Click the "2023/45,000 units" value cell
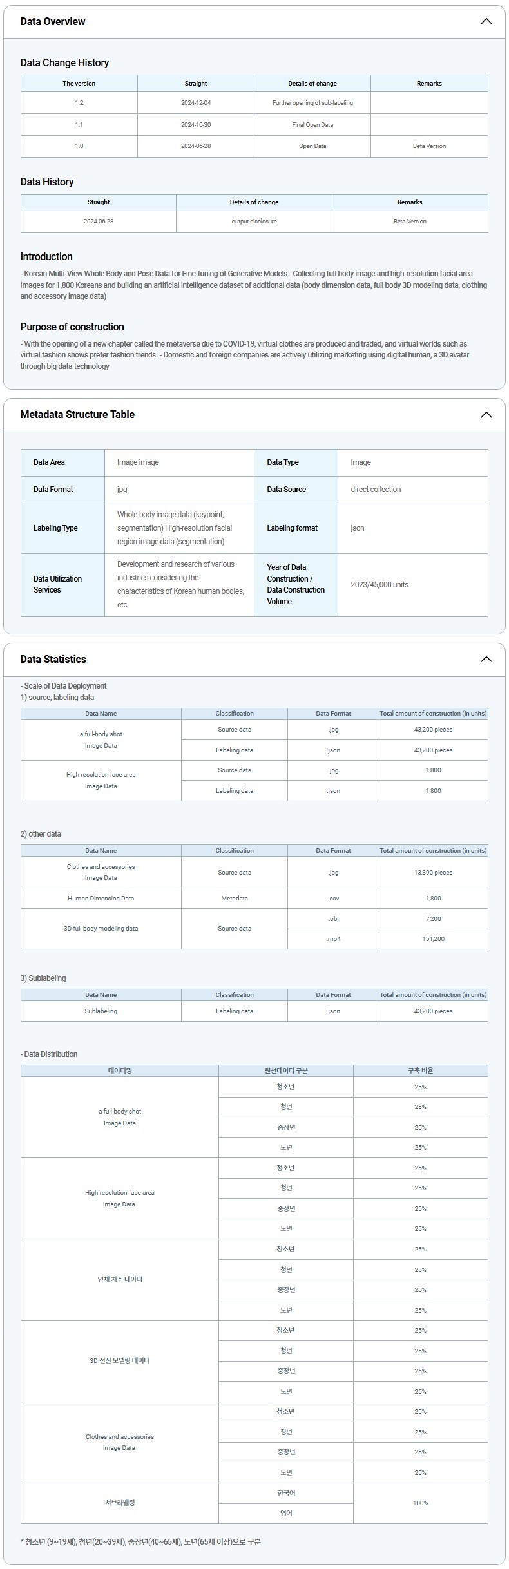This screenshot has height=1569, width=509. coord(379,585)
